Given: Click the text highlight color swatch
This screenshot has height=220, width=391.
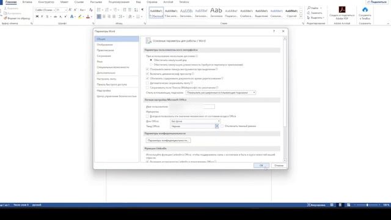Looking at the screenshot, I should 80,16.
